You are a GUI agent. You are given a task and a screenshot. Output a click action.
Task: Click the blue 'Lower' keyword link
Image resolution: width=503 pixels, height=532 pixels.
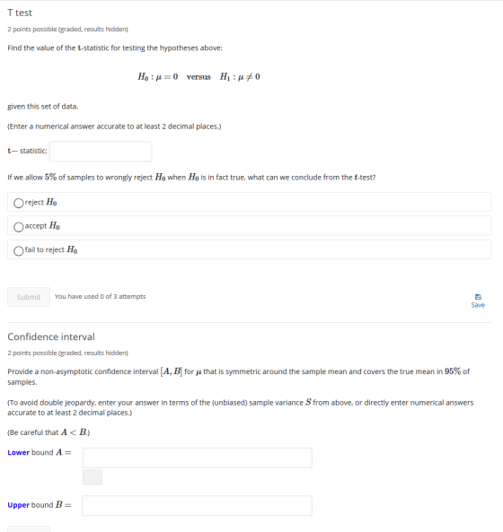[18, 453]
